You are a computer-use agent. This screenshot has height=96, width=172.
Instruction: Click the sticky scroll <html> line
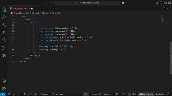22,16
